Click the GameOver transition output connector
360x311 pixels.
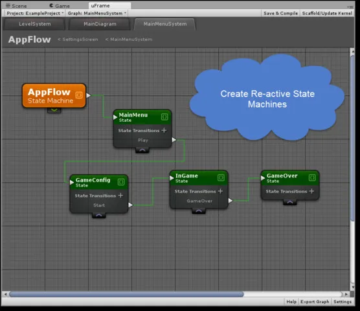[x=231, y=201]
